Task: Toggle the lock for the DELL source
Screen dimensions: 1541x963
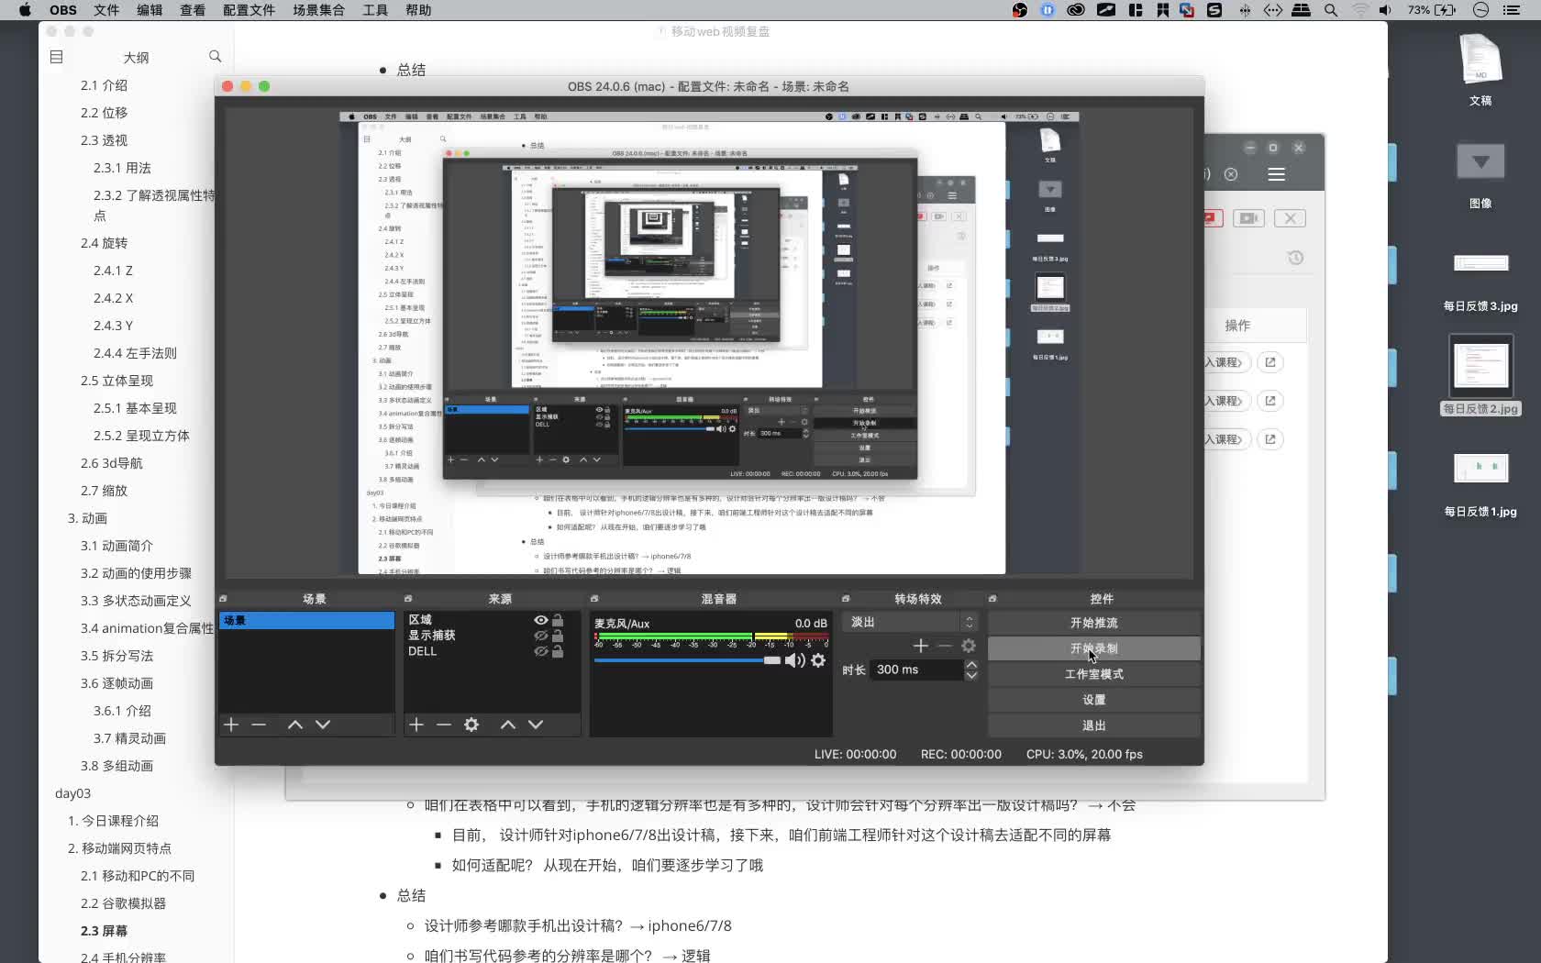Action: 558,651
